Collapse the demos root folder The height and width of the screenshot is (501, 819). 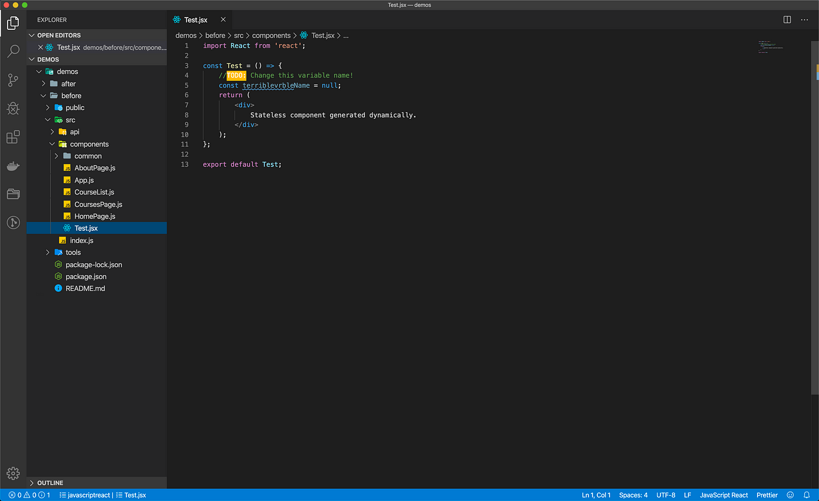tap(97, 71)
